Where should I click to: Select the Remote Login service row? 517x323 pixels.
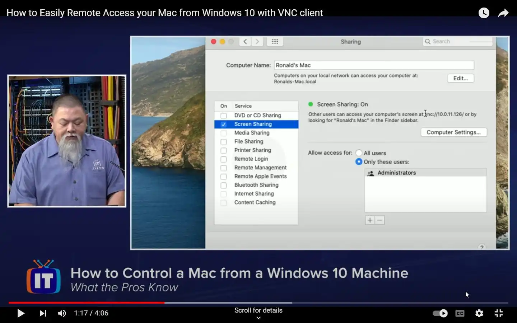(256, 159)
